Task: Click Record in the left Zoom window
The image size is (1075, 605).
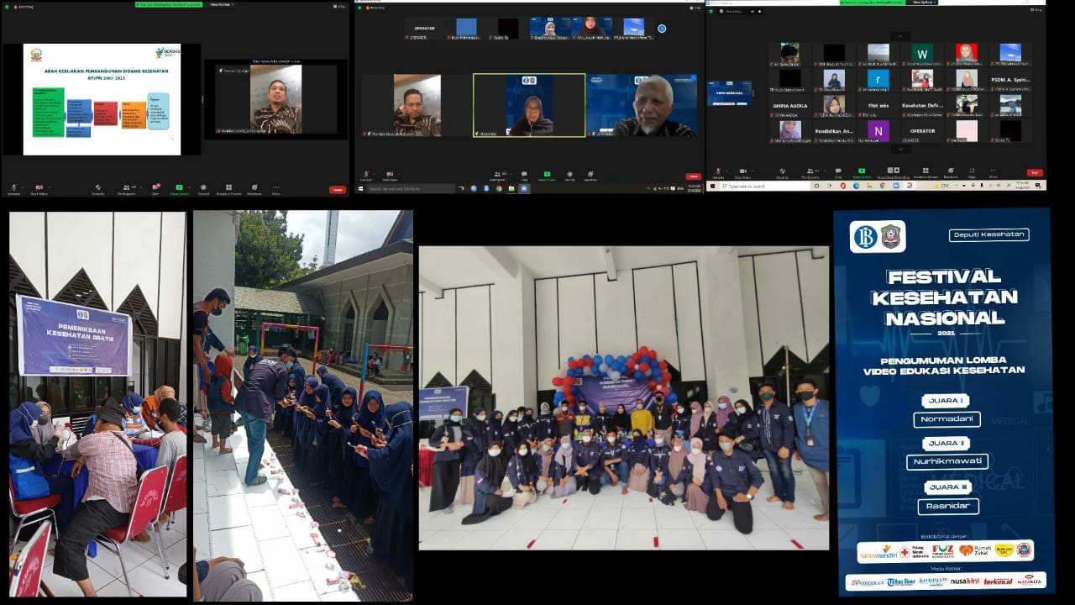Action: (203, 188)
